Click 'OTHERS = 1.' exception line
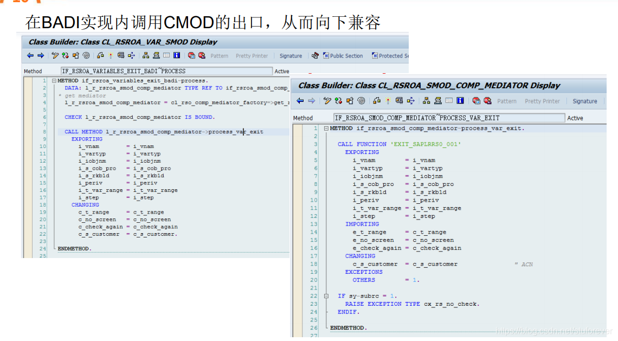618x341 pixels. coord(386,280)
